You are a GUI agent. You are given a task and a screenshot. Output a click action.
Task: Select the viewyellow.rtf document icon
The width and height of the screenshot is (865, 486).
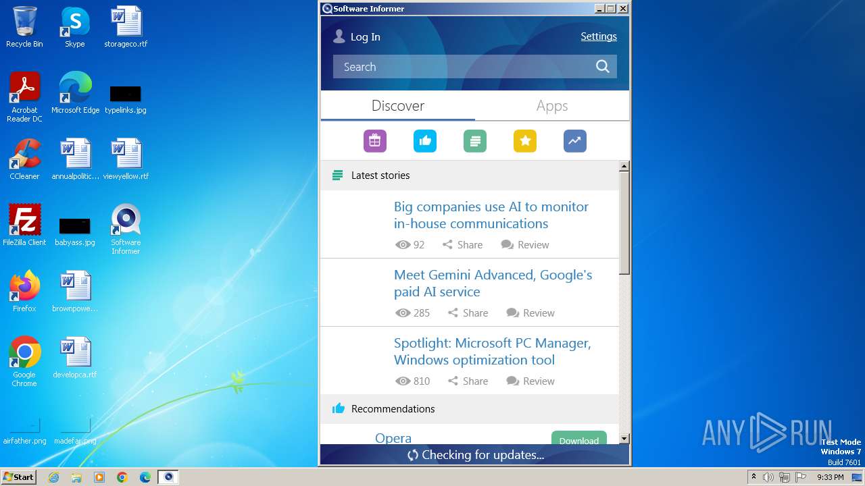126,159
